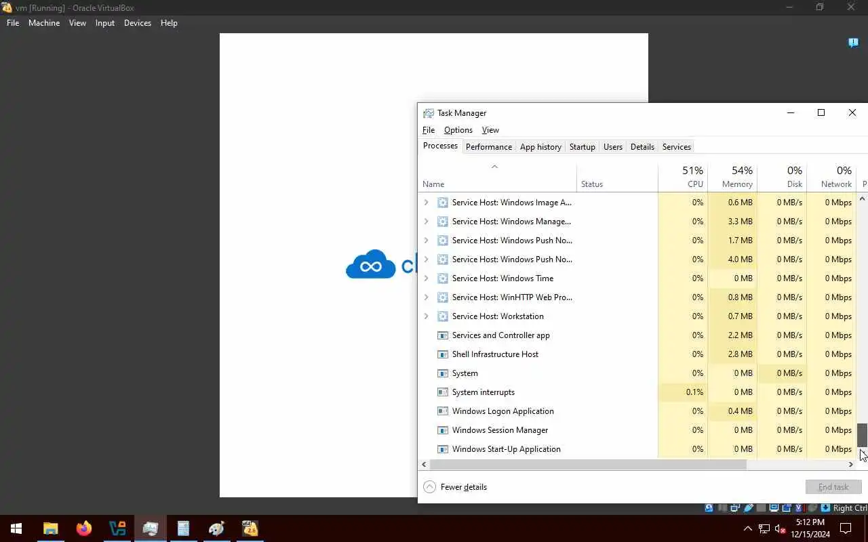Click the 2.8 MB memory value
Viewport: 868px width, 542px height.
740,354
